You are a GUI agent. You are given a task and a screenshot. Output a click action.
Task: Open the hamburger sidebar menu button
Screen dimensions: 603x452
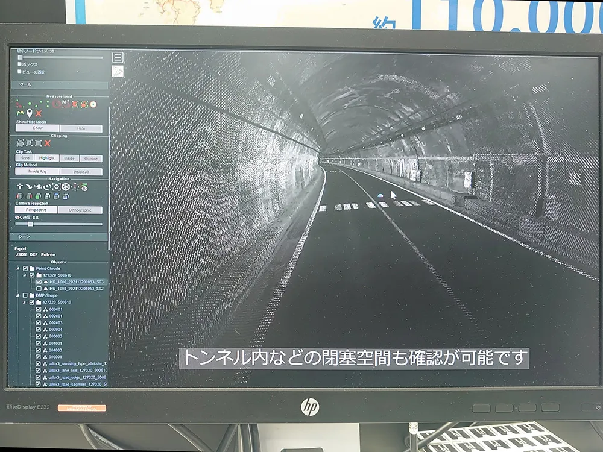pyautogui.click(x=118, y=57)
